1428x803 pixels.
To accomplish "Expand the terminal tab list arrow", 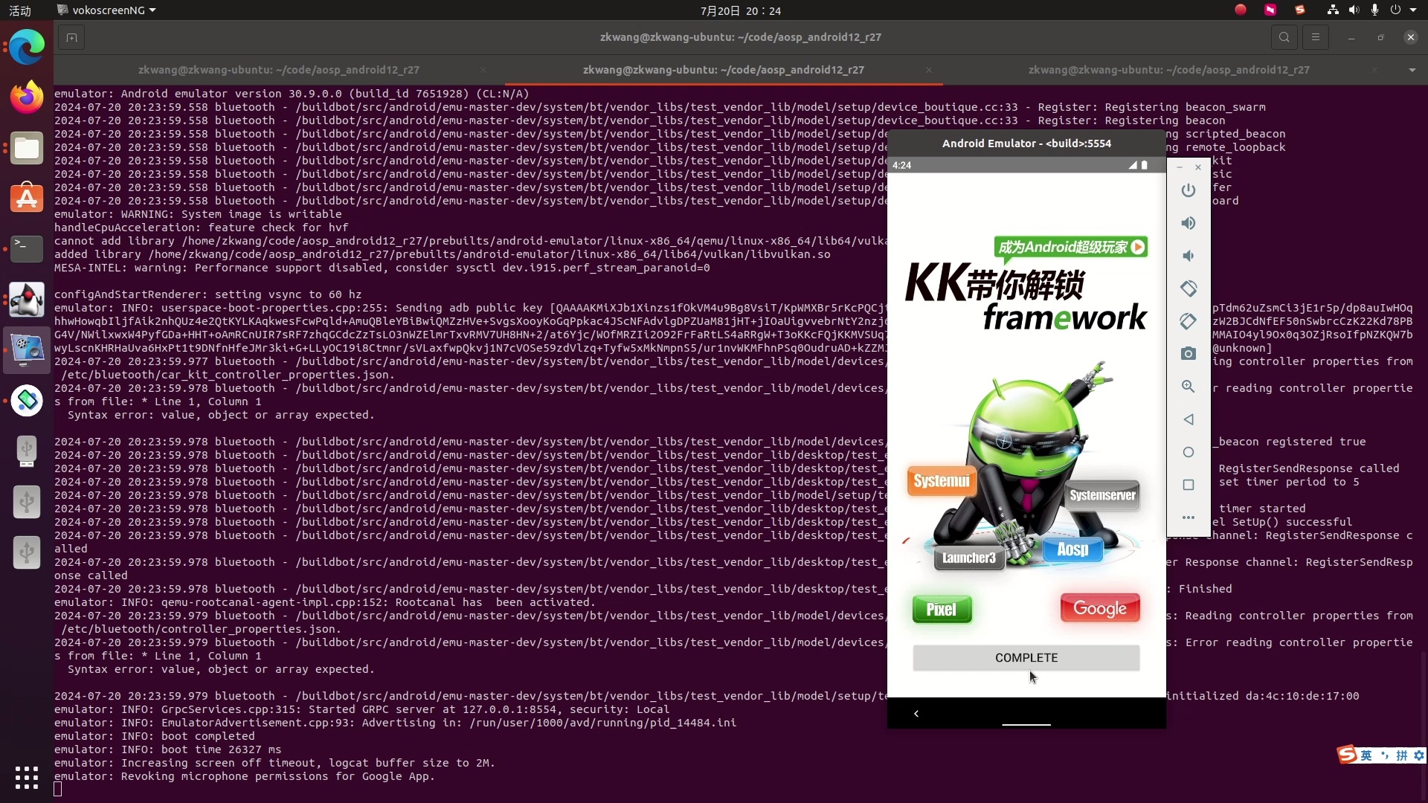I will coord(1412,70).
